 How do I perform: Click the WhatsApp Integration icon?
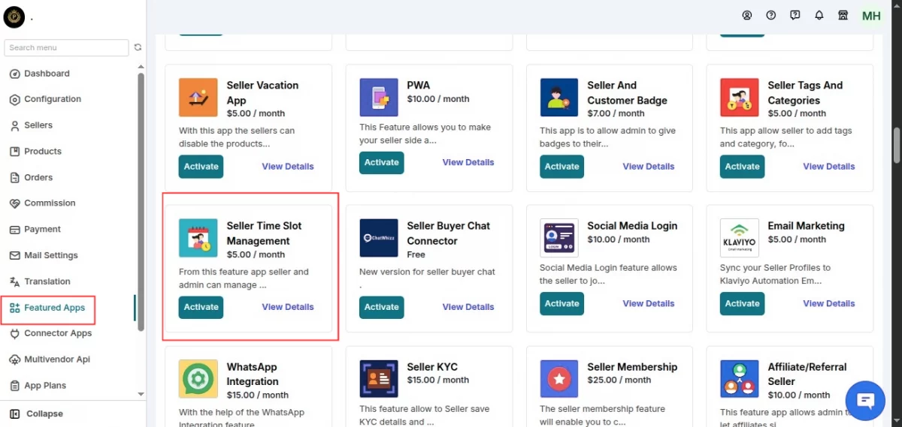click(198, 379)
